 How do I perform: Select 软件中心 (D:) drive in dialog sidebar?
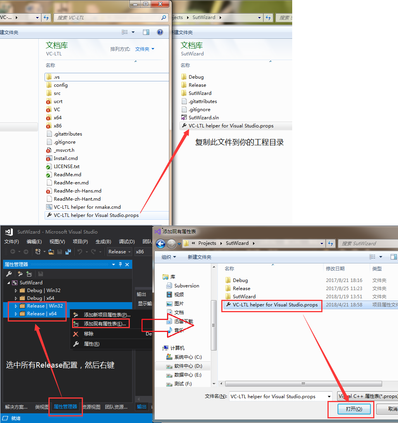click(x=188, y=366)
